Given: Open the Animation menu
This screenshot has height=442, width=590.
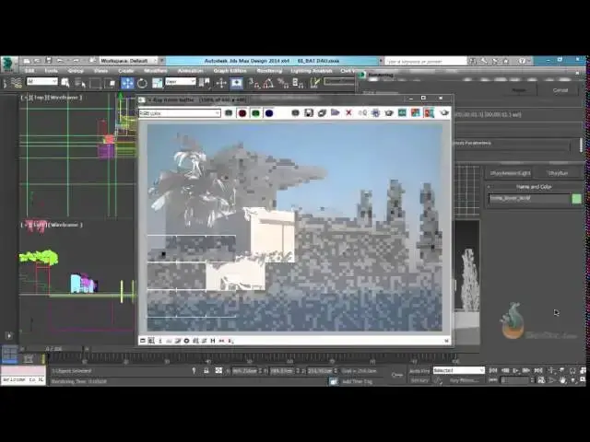Looking at the screenshot, I should pos(190,71).
